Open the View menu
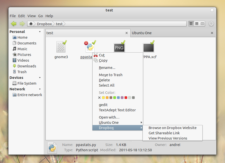The image size is (225, 163). (31, 16)
